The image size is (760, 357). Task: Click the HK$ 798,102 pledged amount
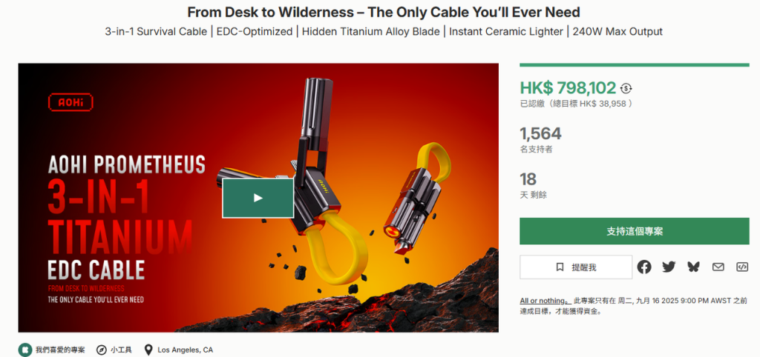[568, 88]
